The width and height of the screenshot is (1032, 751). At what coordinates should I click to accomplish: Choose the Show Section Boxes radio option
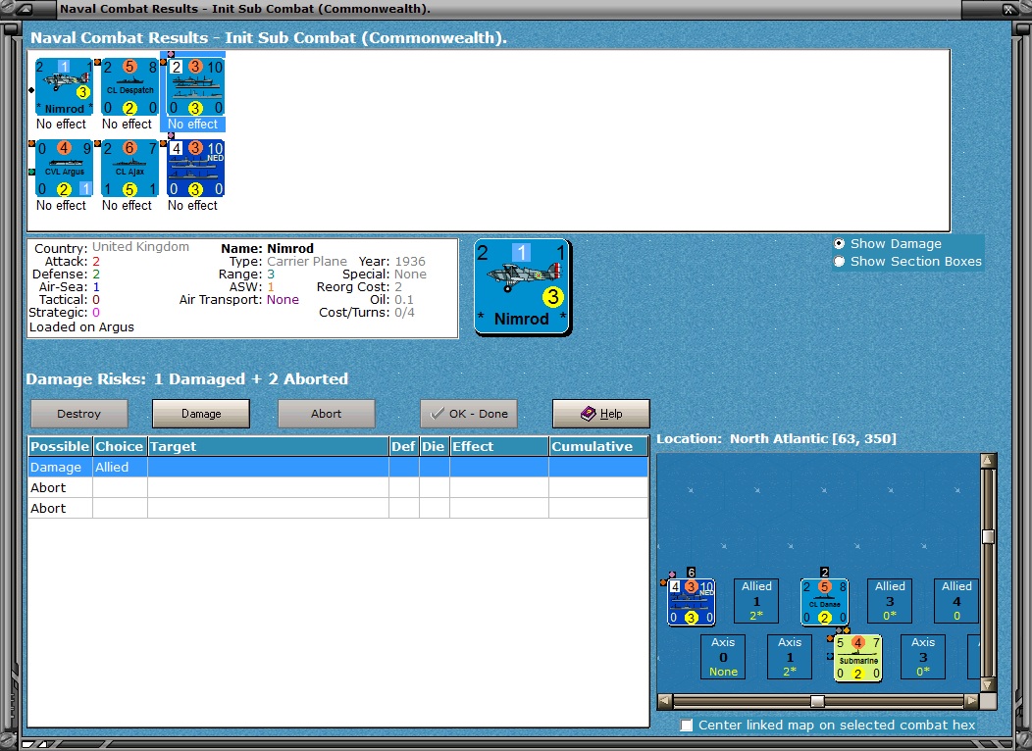[x=839, y=262]
